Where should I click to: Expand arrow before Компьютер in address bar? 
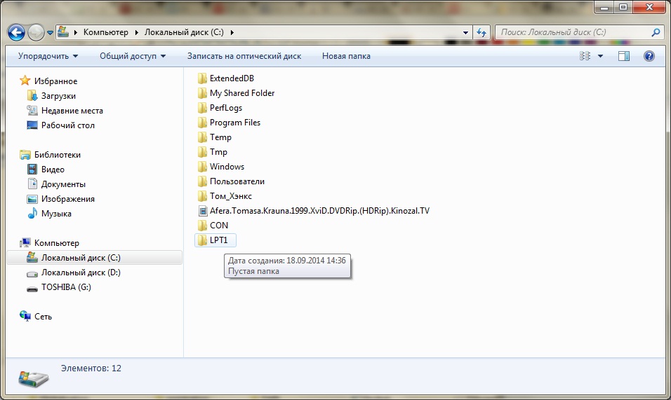tap(76, 32)
